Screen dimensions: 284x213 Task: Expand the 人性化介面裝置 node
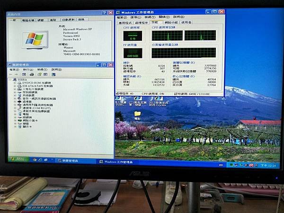tap(15, 89)
